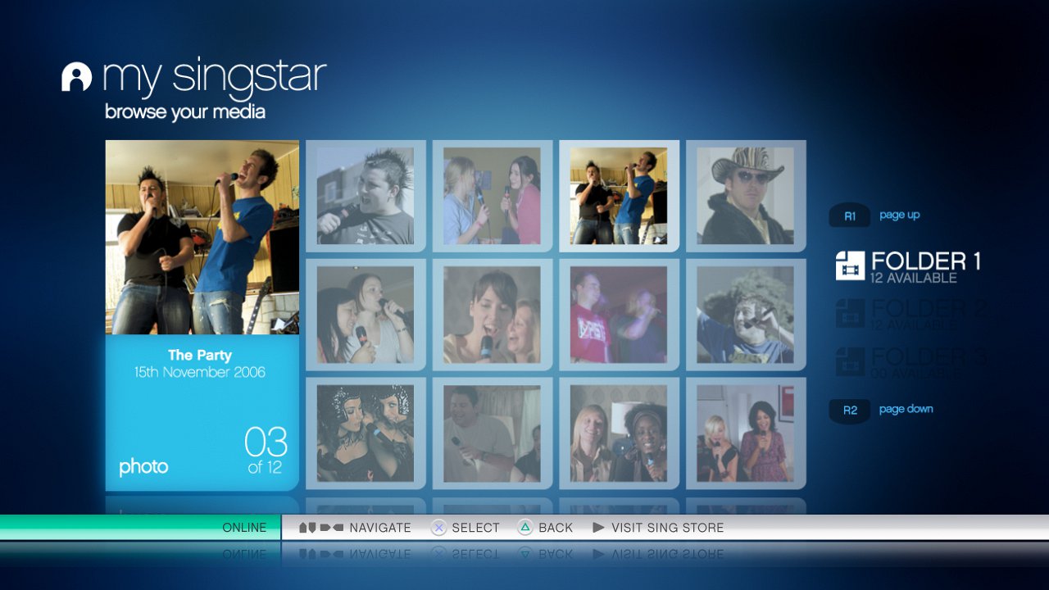Click the ONLINE status indicator
The image size is (1049, 590).
[244, 528]
